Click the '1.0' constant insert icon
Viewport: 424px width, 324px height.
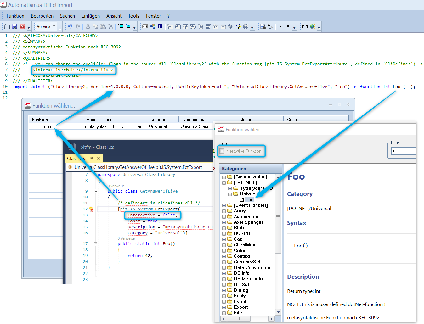(145, 26)
